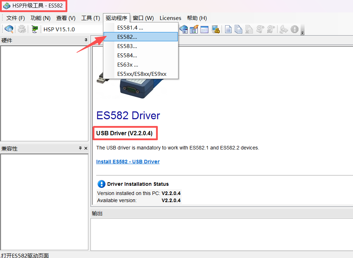Pick ES63x ... from the driver menu
This screenshot has width=353, height=258.
click(x=141, y=65)
